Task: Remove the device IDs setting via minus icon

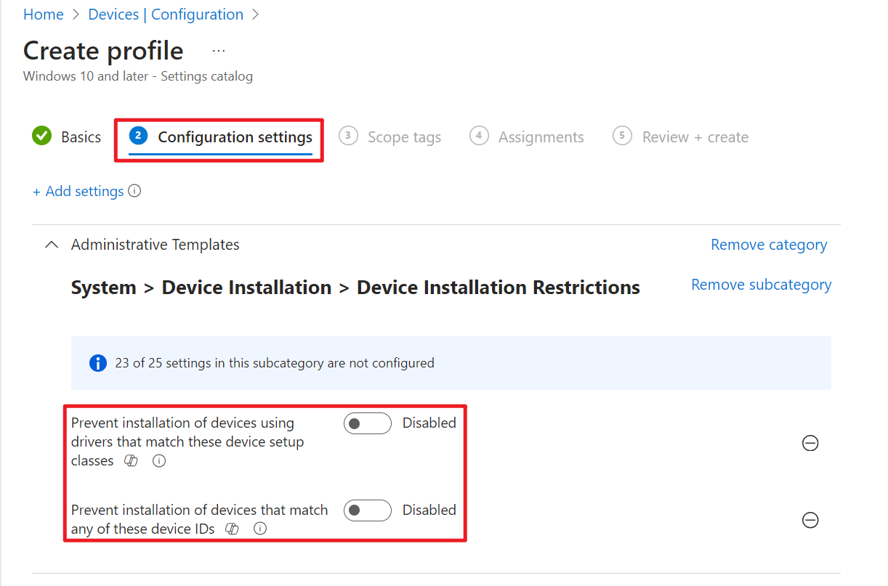Action: (810, 520)
